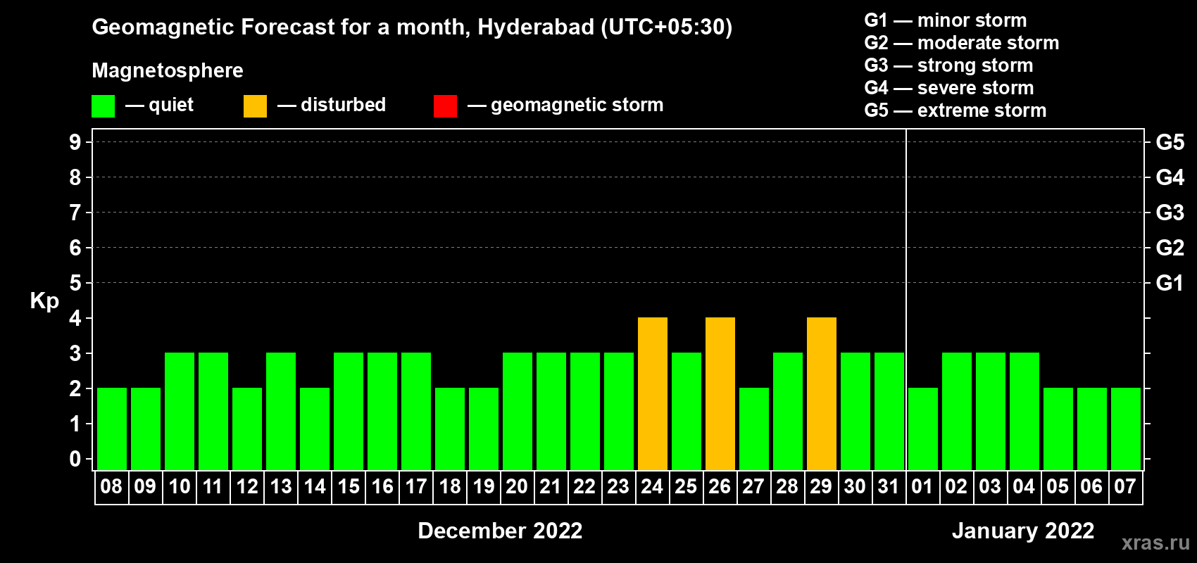1197x563 pixels.
Task: Click the red geomagnetic storm legend swatch
Action: tap(445, 106)
